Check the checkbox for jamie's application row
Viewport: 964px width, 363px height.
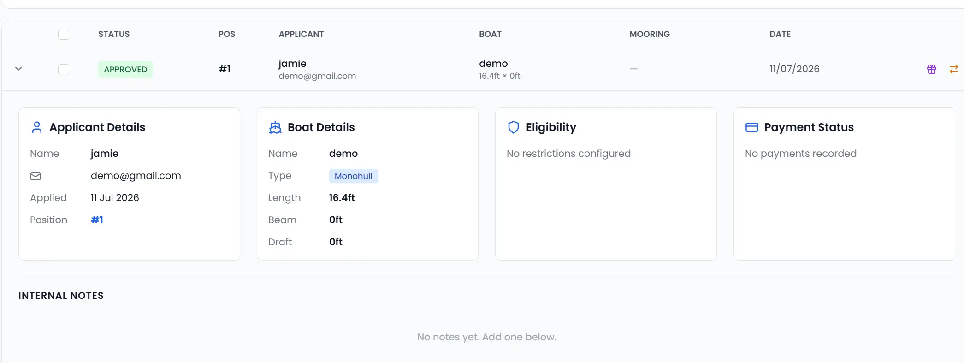64,70
